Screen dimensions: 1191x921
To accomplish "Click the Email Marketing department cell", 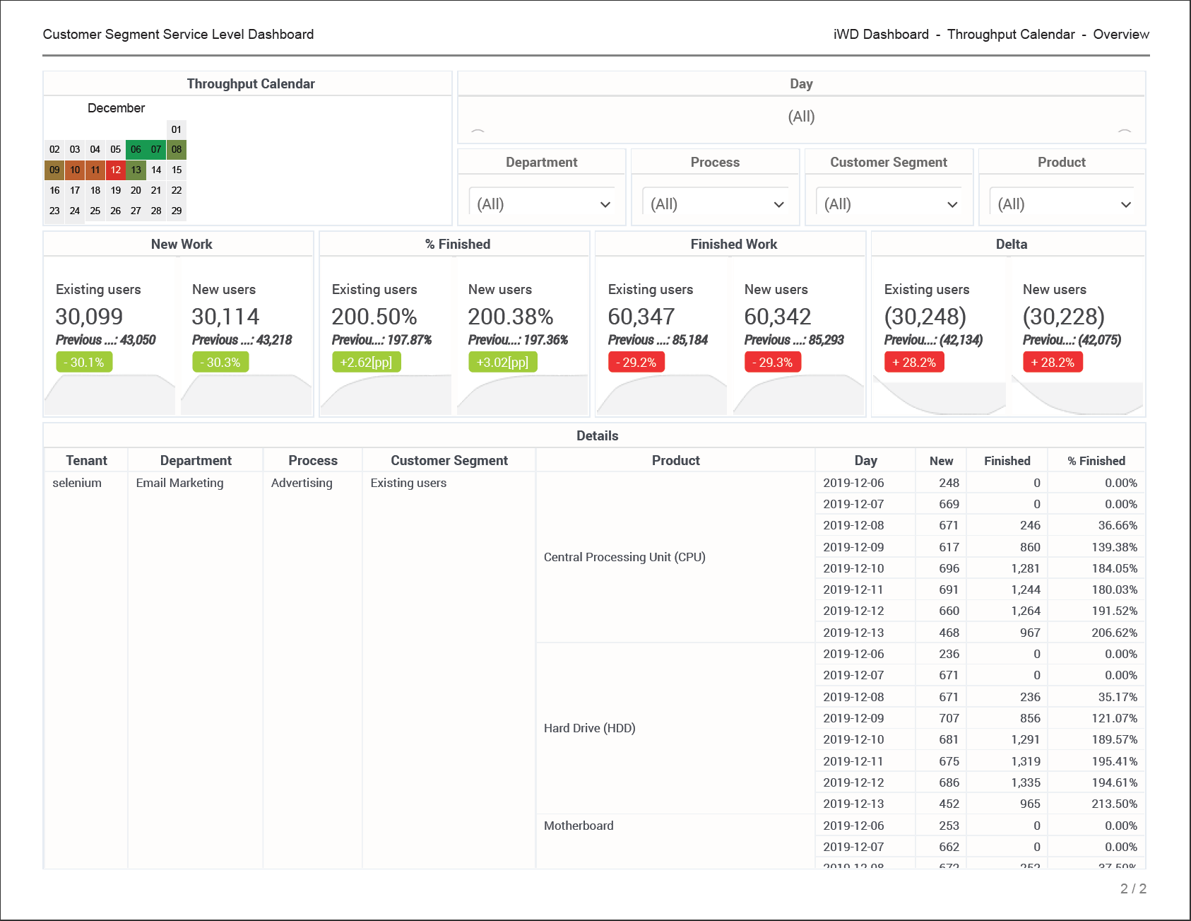I will [x=179, y=483].
